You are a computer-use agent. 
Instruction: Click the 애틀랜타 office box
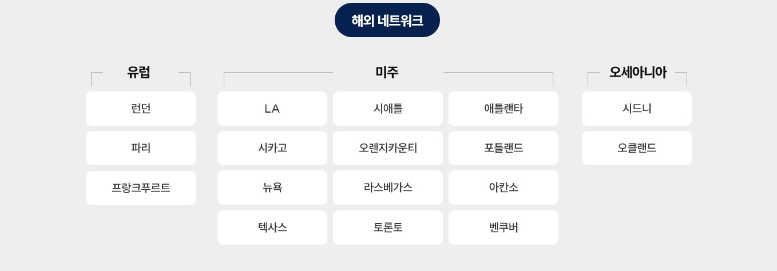(504, 109)
